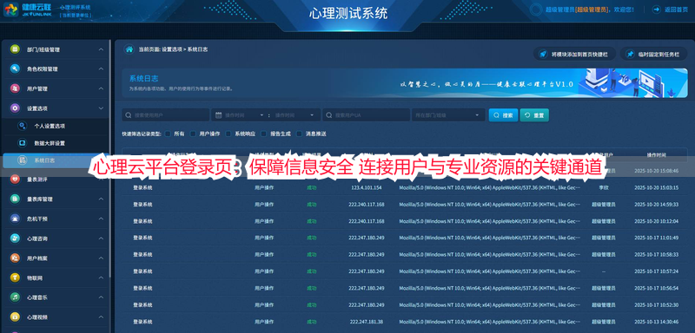
Task: Click the sidebar vertical scrollbar
Action: [110, 160]
